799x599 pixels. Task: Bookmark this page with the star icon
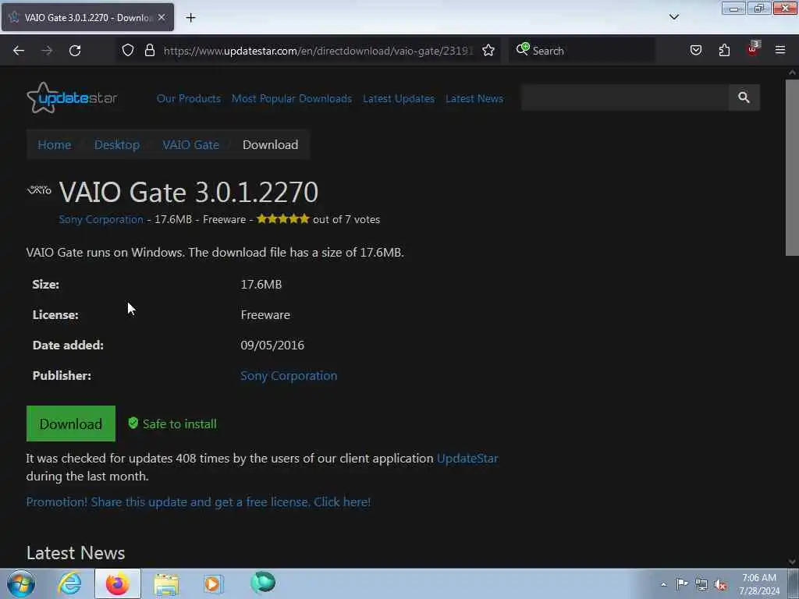pos(488,51)
